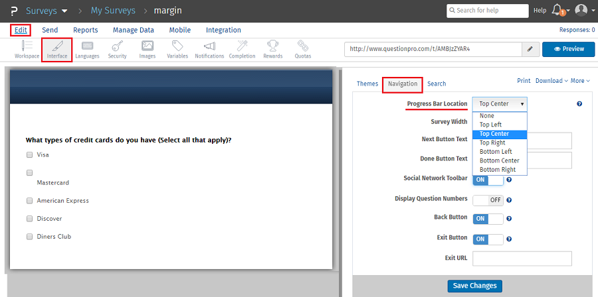
Task: Open the Images tool
Action: (148, 50)
